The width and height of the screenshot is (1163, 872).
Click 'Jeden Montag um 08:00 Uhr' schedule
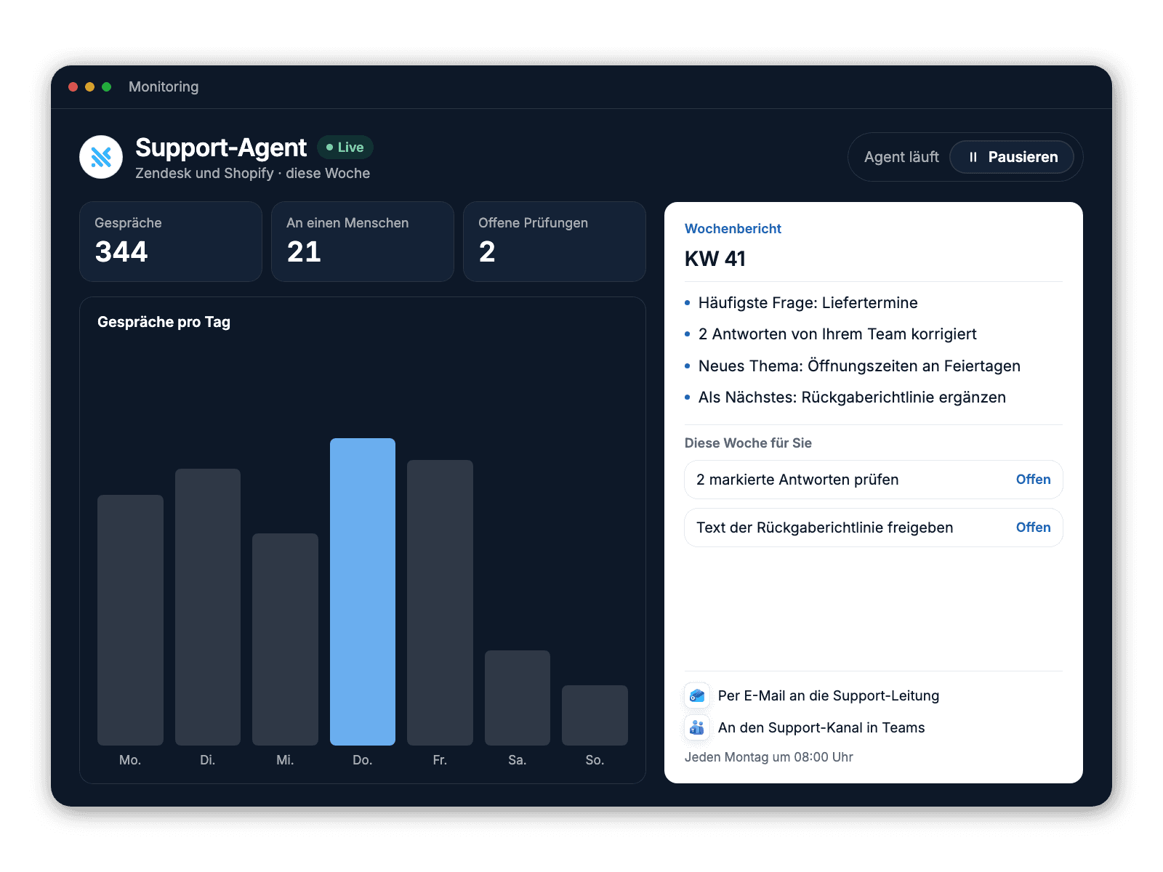pyautogui.click(x=769, y=757)
